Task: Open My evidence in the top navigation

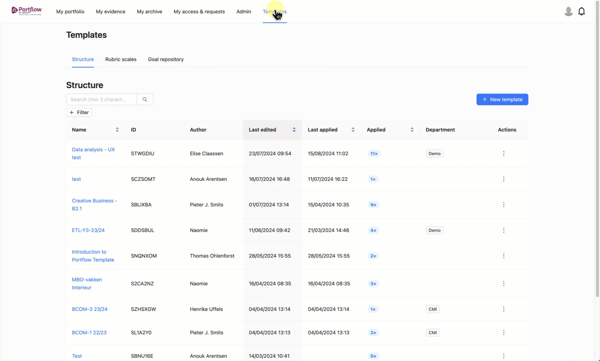Action: [110, 12]
